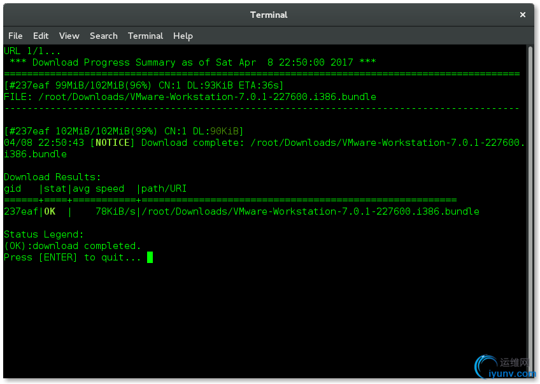Click the terminal's vertical scrollbar

tap(530, 191)
